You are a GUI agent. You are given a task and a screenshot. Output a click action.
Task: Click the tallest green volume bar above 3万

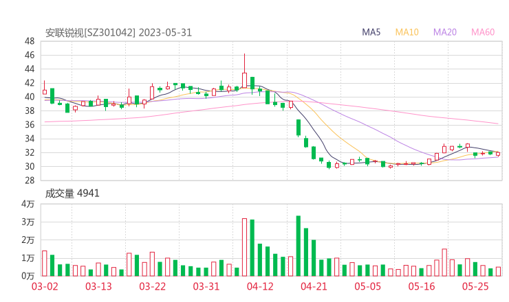tap(299, 246)
